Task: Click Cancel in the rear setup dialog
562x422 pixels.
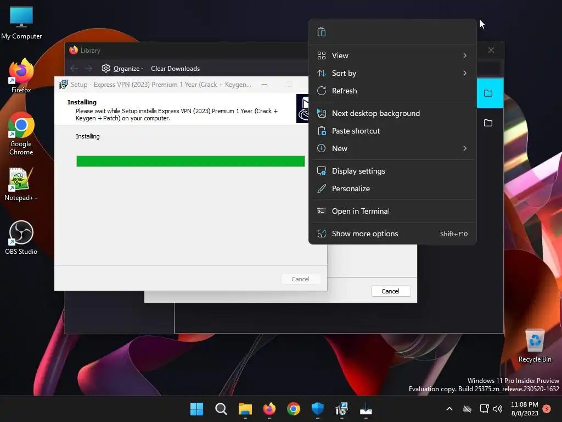Action: [390, 291]
